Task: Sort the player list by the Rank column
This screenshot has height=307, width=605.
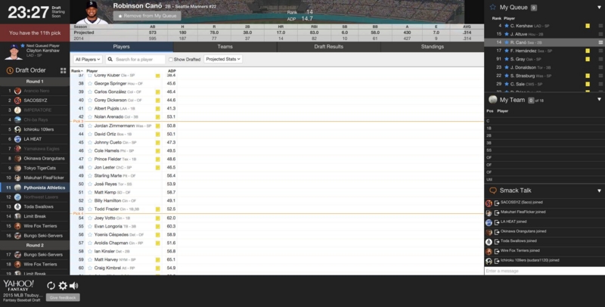Action: (76, 71)
